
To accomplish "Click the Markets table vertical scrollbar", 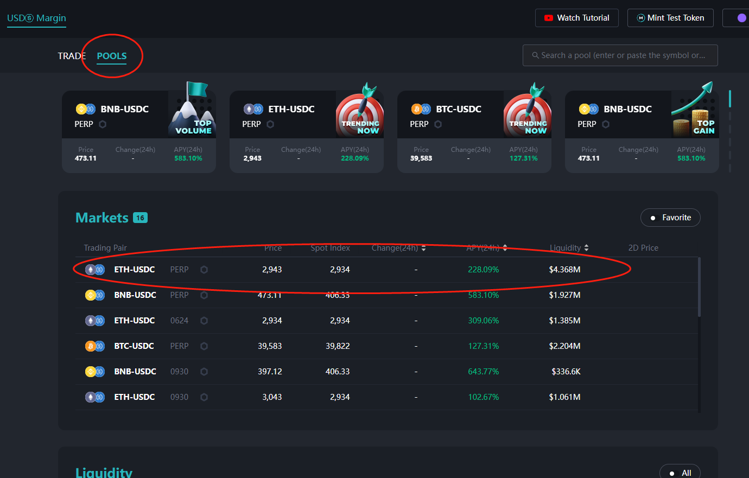I will pyautogui.click(x=699, y=288).
